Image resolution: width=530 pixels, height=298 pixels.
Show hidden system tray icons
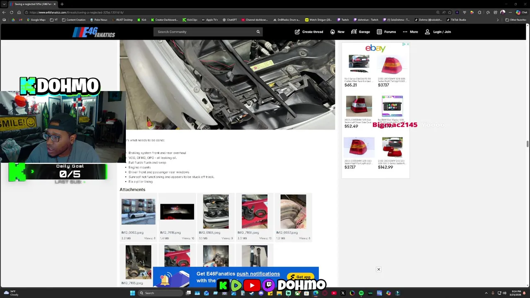[x=486, y=293]
